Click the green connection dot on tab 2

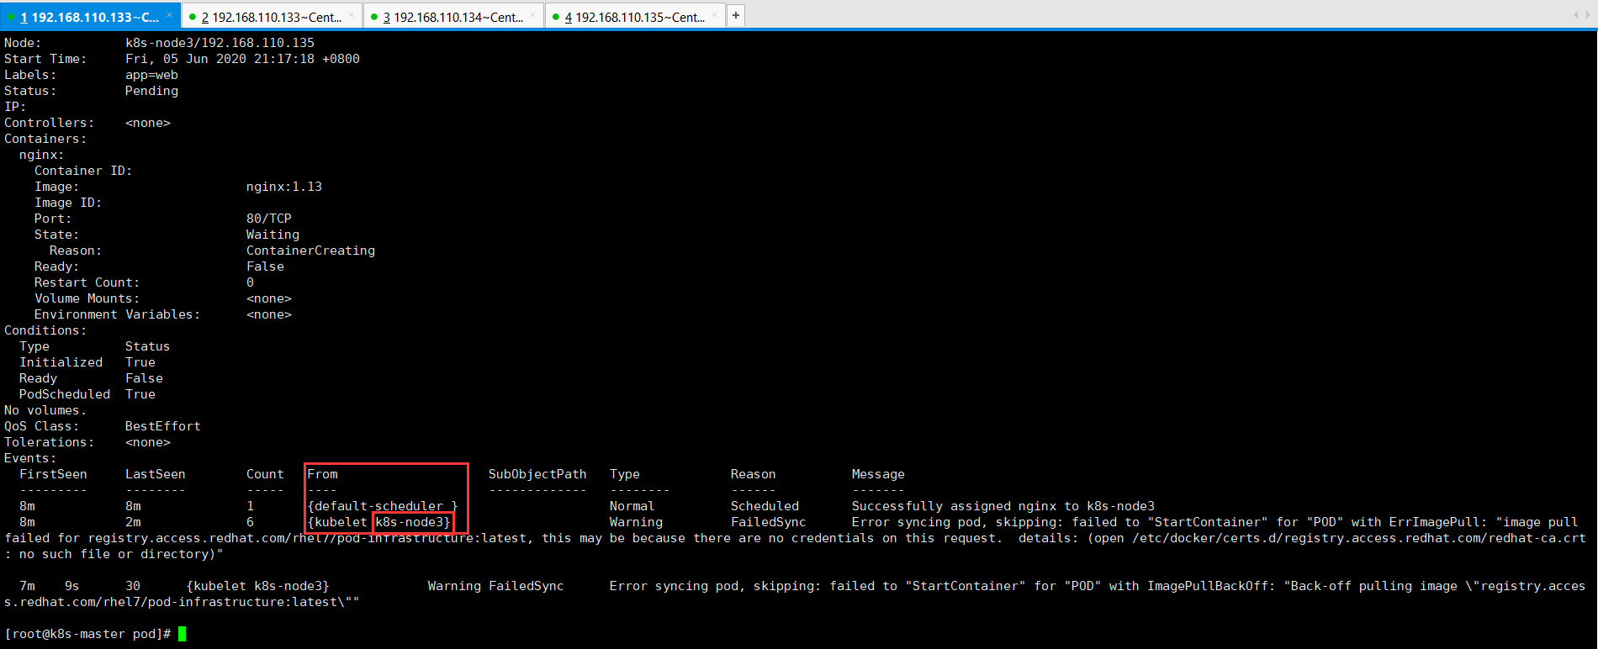tap(193, 17)
